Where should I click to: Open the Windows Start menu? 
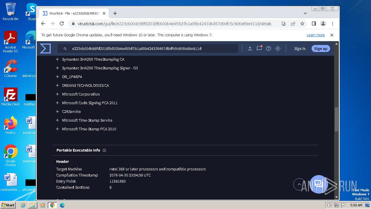[8, 205]
